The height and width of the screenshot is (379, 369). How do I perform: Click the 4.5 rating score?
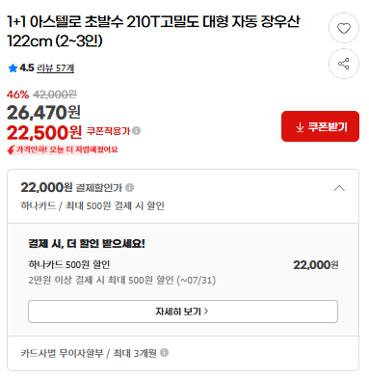(27, 68)
